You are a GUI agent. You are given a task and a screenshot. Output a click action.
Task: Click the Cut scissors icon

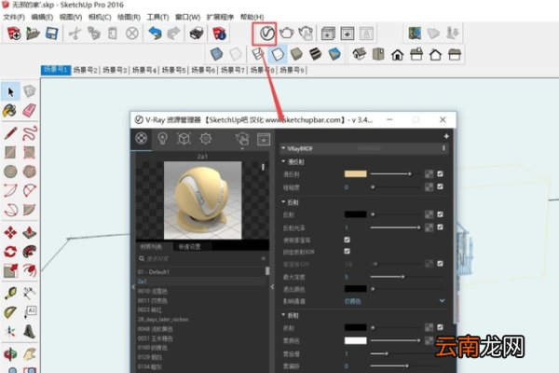point(75,34)
